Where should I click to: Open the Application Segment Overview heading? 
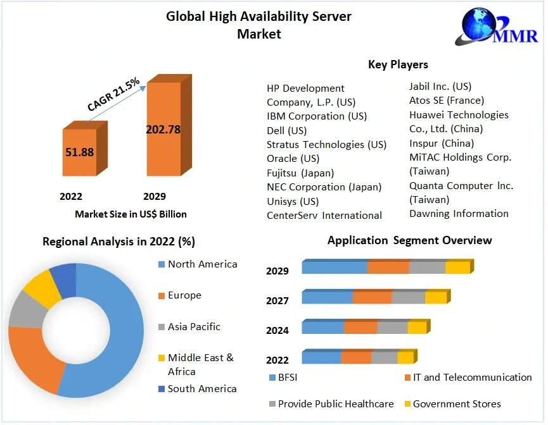[409, 240]
